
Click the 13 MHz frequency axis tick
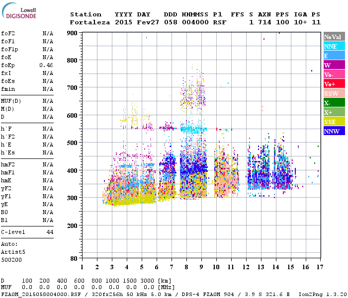261,267
